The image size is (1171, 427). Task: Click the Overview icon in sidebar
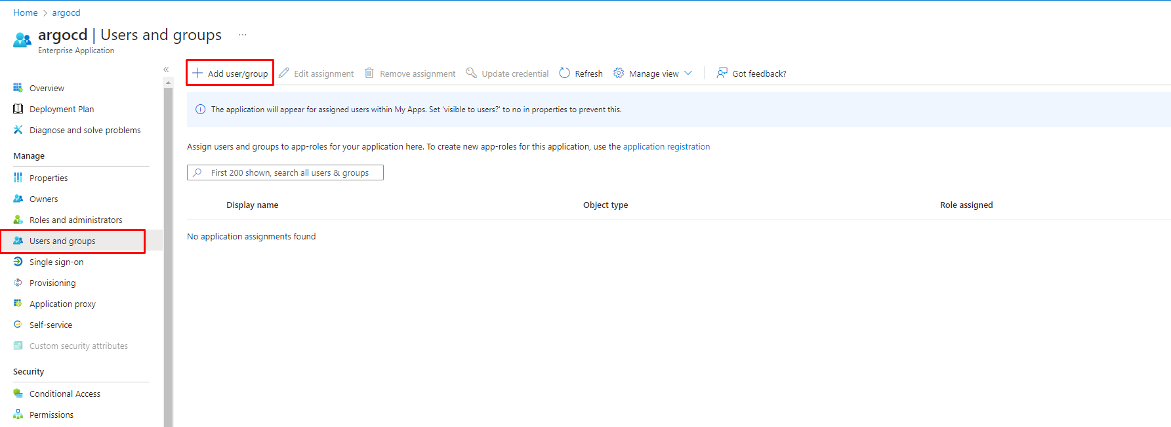point(18,88)
